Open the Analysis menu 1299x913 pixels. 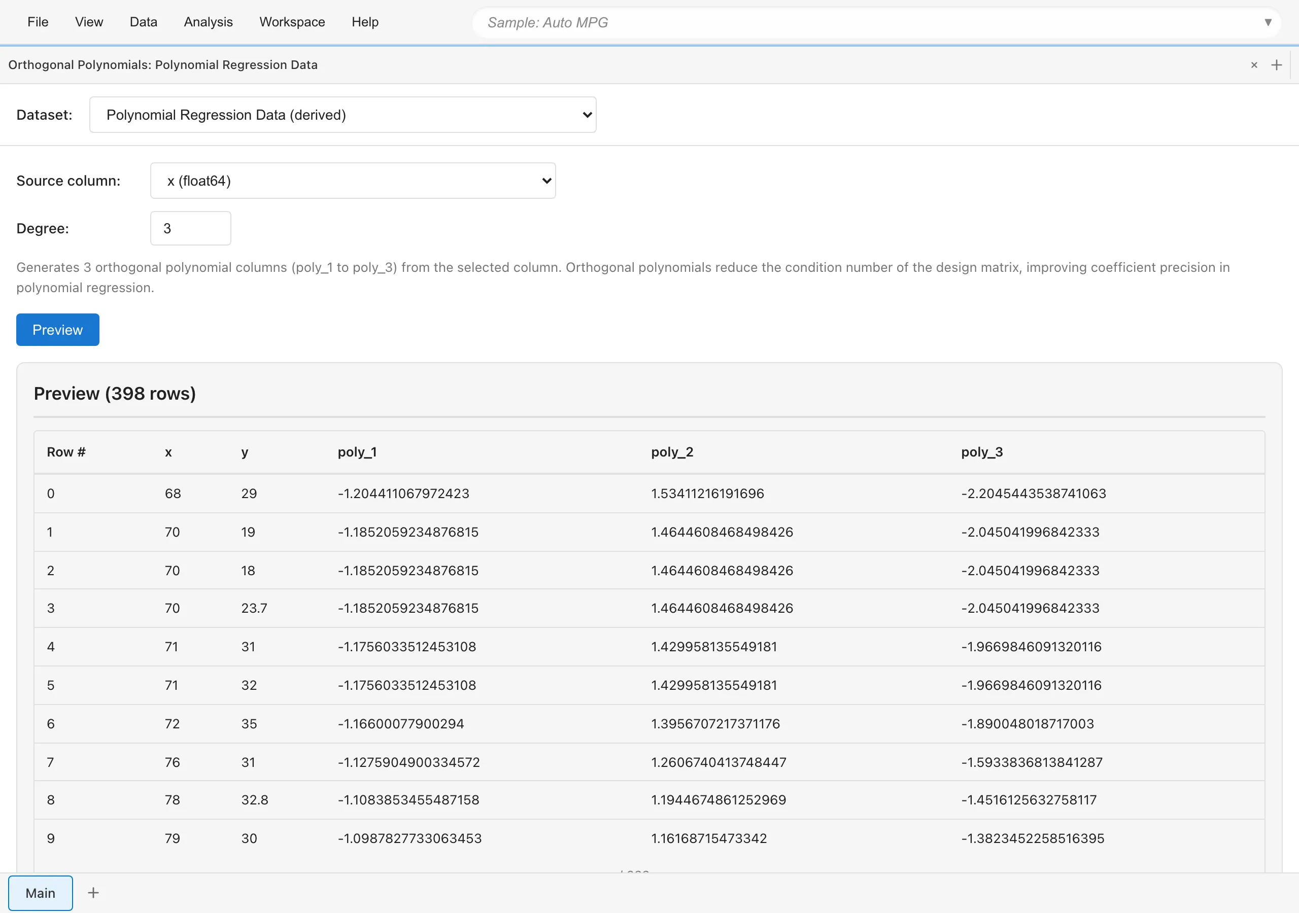point(208,22)
